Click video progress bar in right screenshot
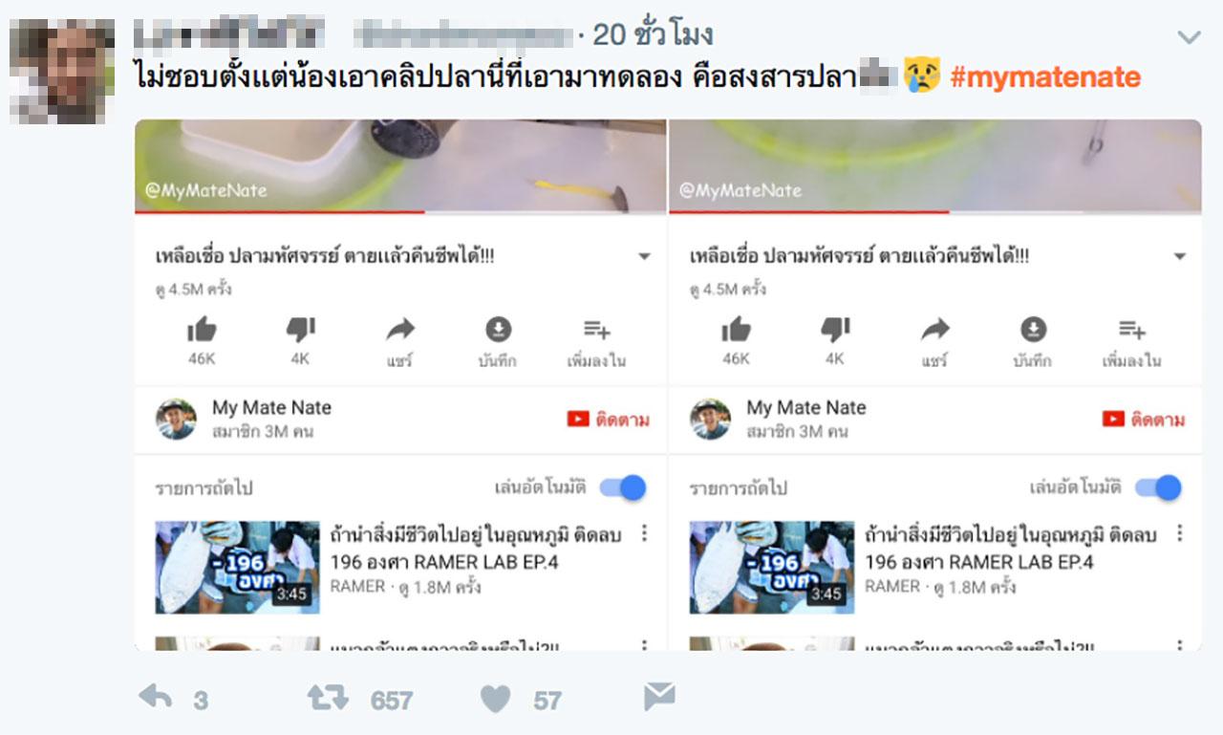Image resolution: width=1223 pixels, height=735 pixels. tap(935, 212)
